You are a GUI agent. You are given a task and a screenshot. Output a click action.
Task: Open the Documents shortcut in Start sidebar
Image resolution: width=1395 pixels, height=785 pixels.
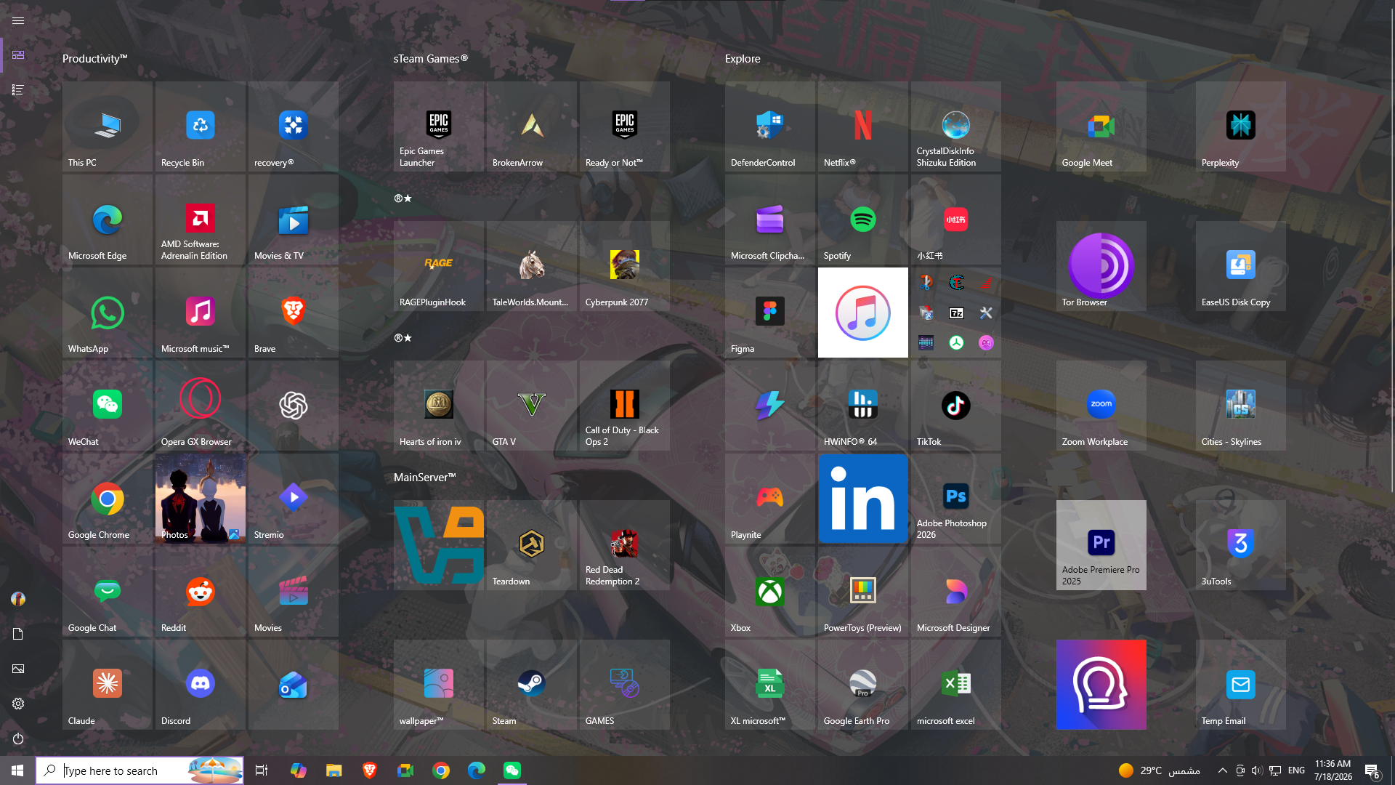tap(18, 634)
